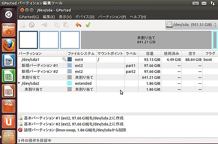Sort by パーティション column header
This screenshot has height=144, width=218.
pos(42,53)
